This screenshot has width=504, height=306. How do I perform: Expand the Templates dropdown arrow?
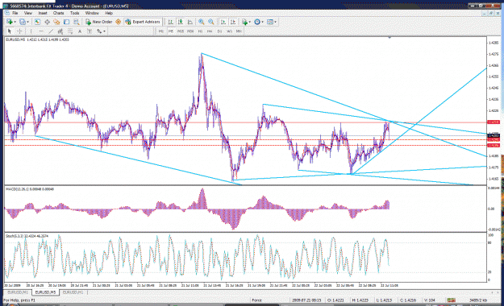(x=275, y=22)
